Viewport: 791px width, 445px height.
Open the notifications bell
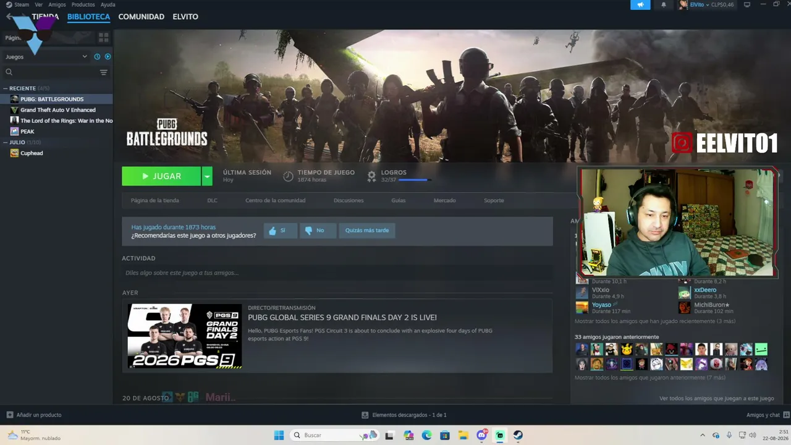coord(664,5)
